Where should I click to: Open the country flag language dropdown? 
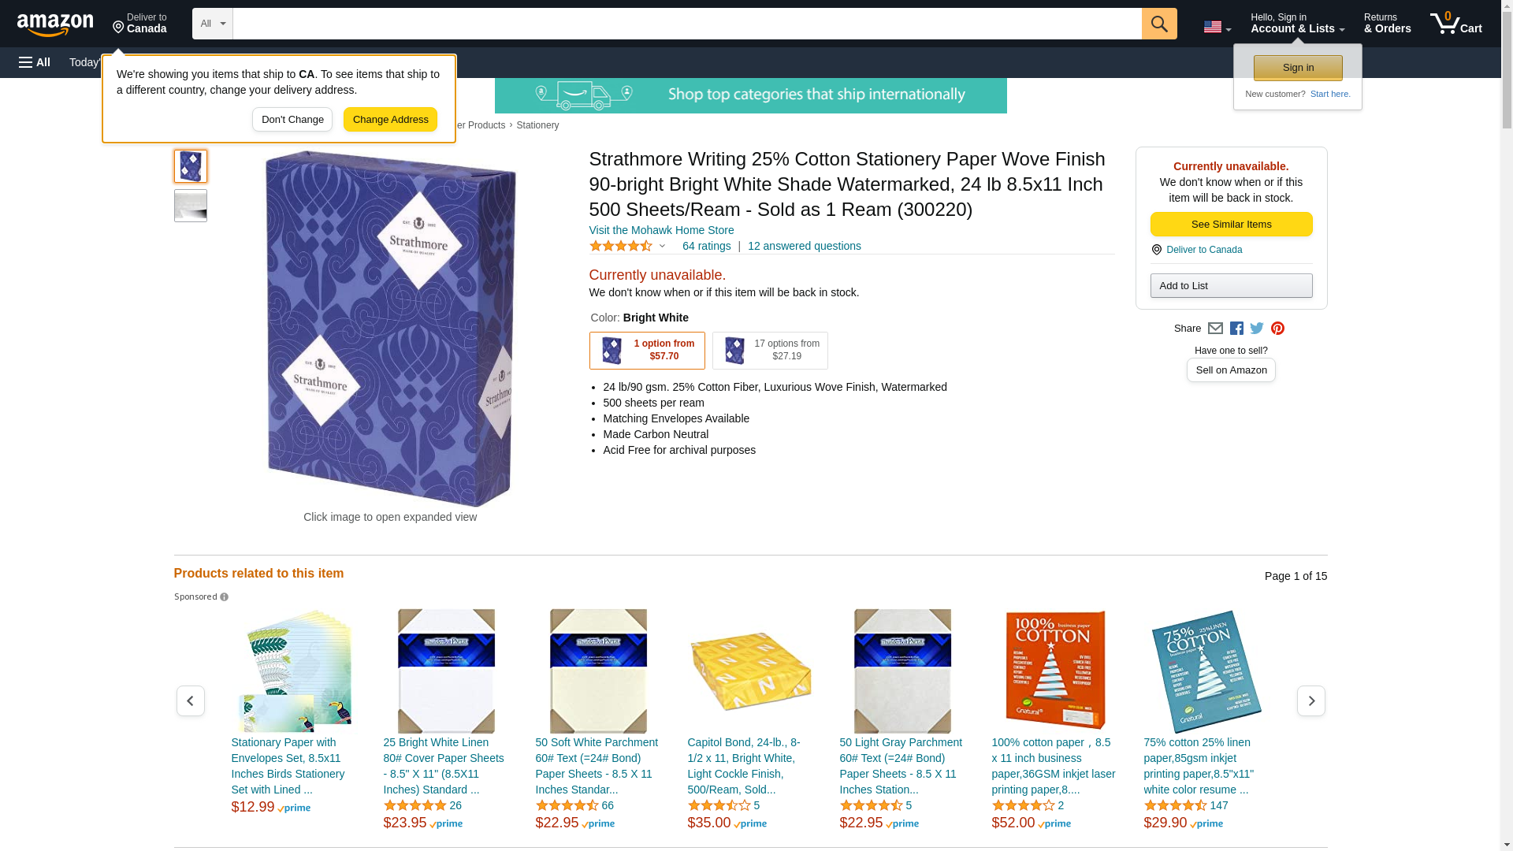click(x=1217, y=27)
